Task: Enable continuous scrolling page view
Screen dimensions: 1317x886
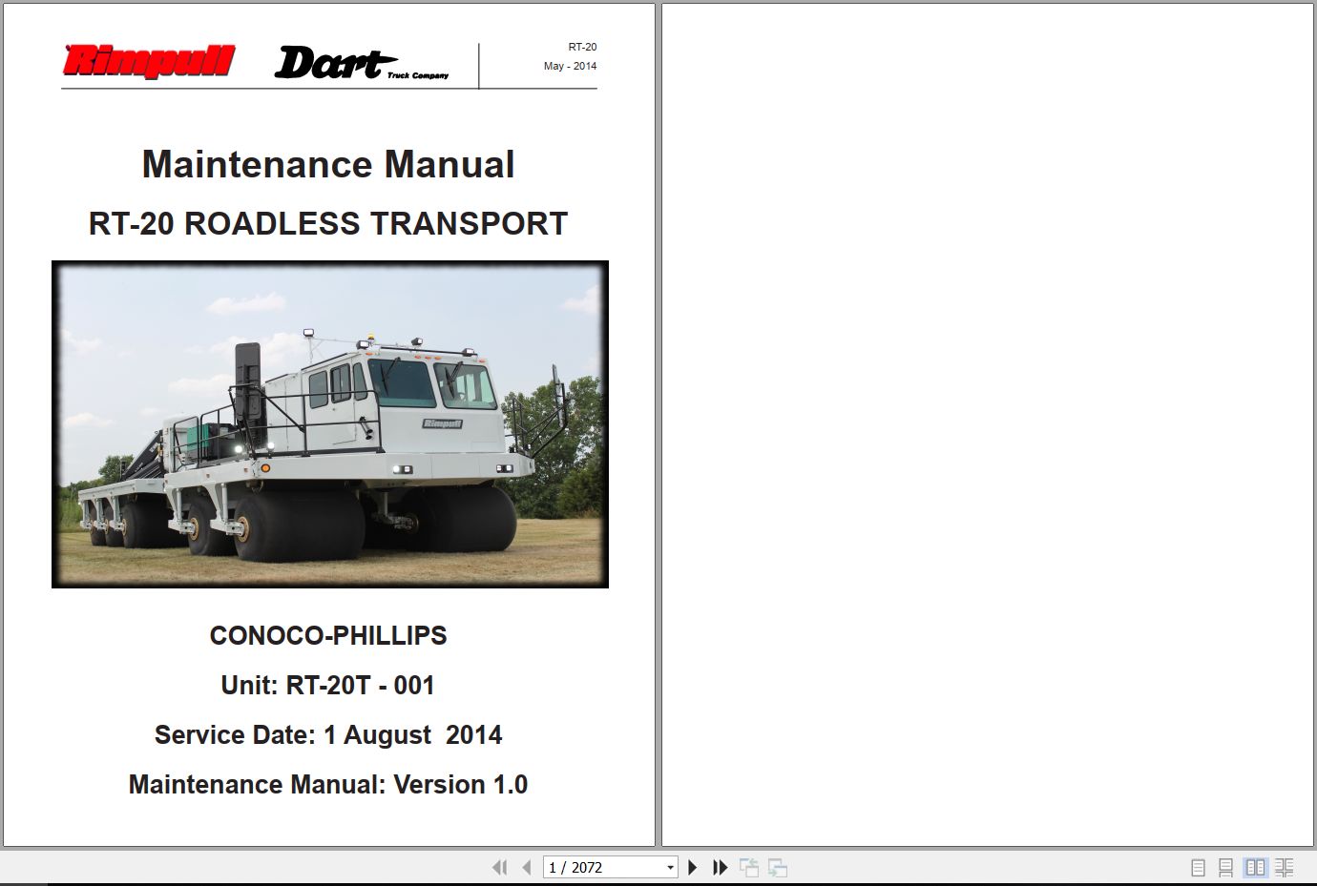Action: click(1225, 868)
